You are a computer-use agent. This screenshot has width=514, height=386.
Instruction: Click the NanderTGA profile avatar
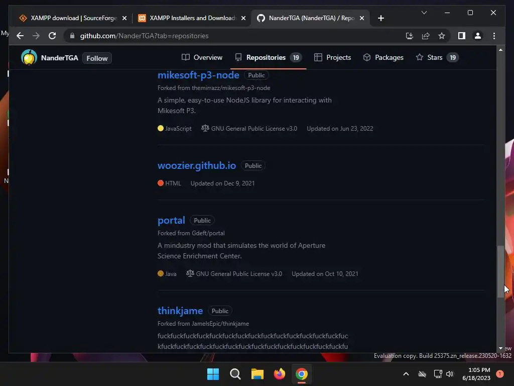coord(29,57)
